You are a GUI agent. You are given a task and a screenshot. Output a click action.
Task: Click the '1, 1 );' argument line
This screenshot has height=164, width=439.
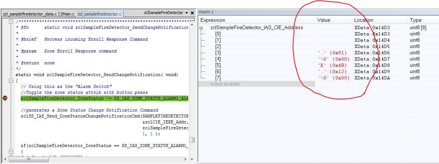[x=152, y=134]
